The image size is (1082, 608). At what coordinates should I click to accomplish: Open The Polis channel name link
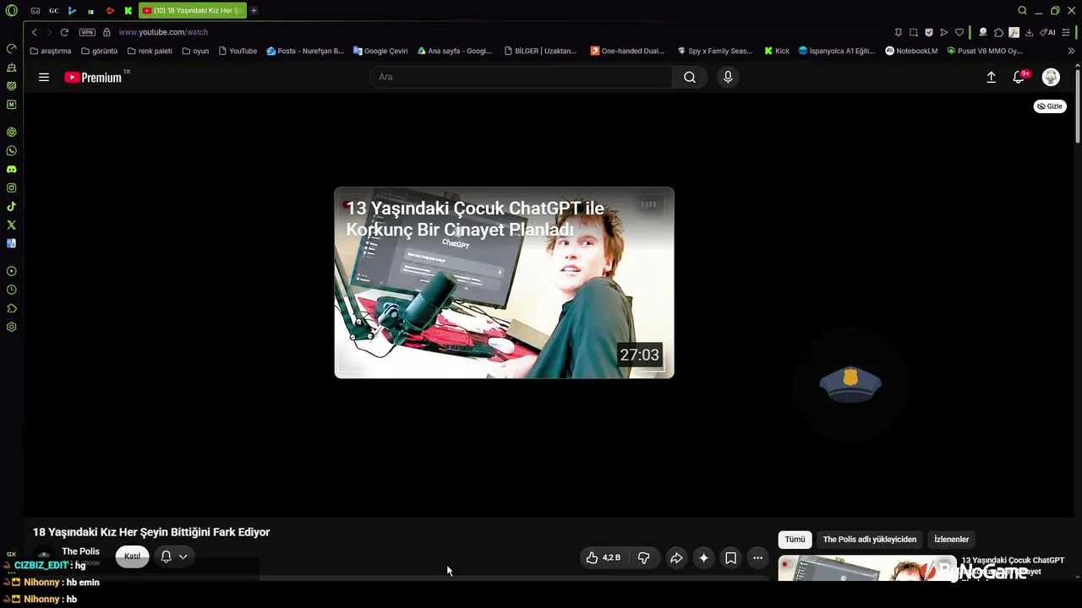[80, 551]
